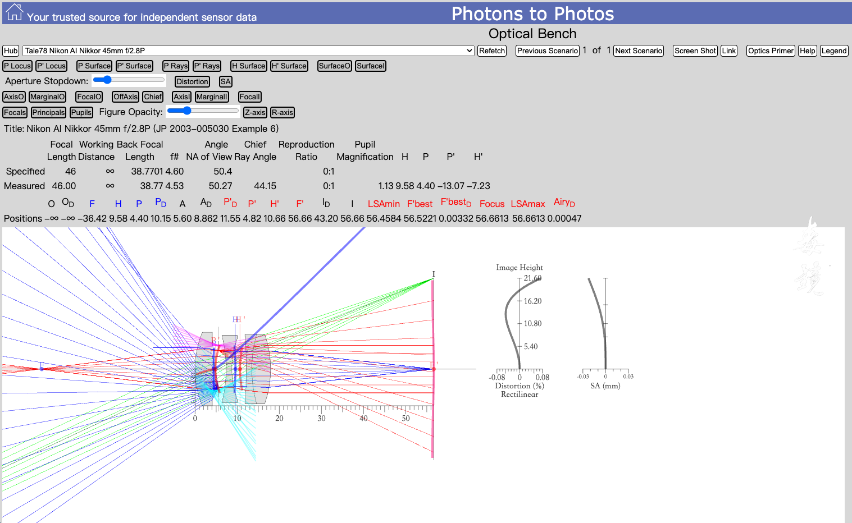The image size is (852, 523).
Task: Toggle the R-axis display
Action: 283,112
